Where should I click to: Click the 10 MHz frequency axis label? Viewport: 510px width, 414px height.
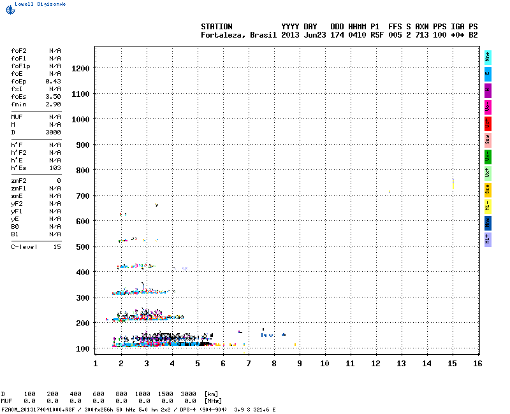[324, 364]
